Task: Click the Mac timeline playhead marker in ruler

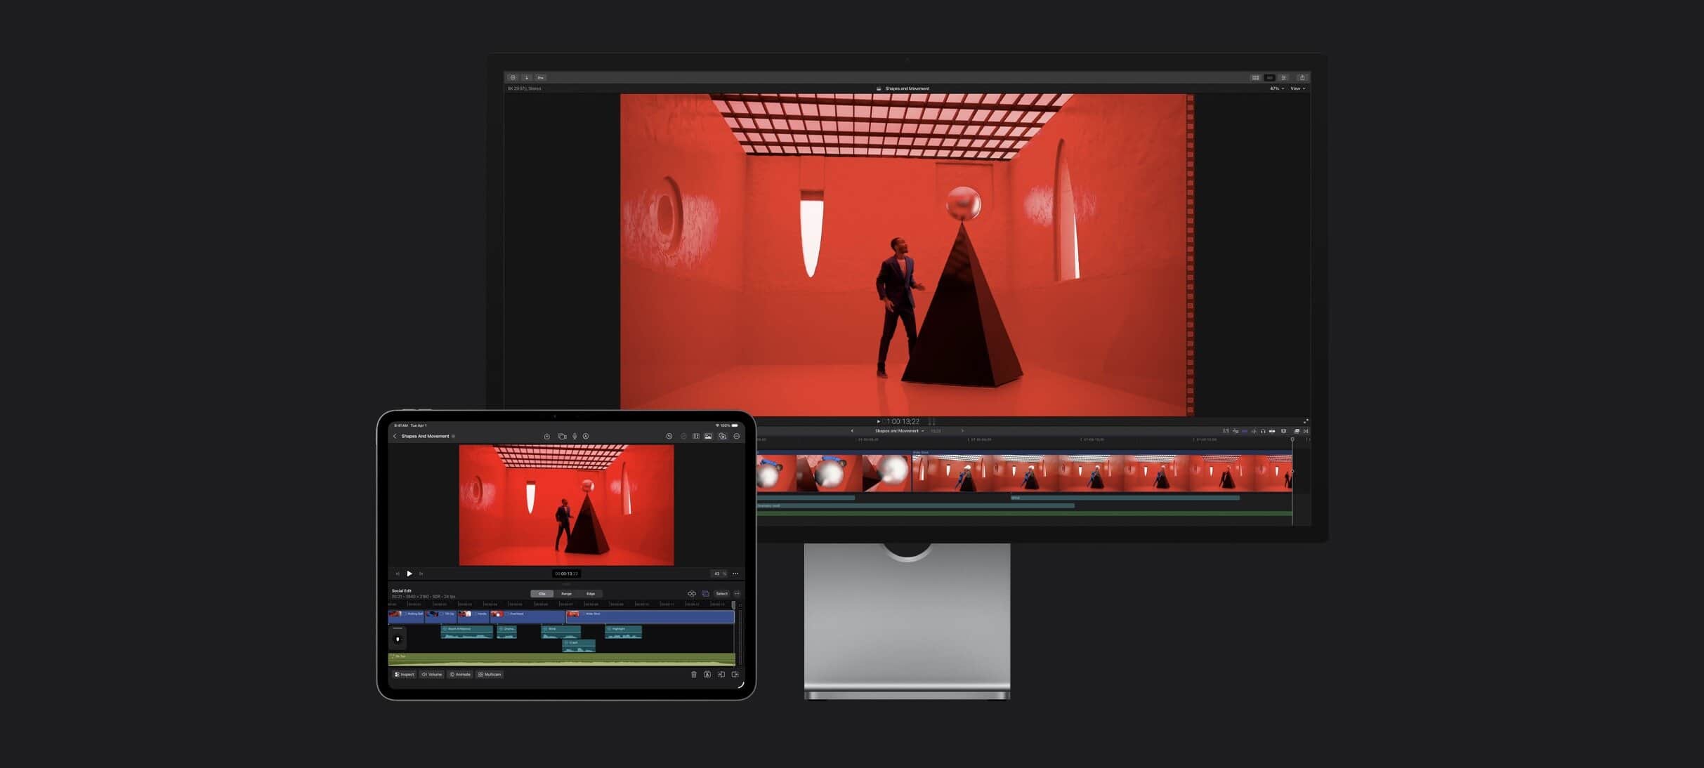Action: point(1292,439)
